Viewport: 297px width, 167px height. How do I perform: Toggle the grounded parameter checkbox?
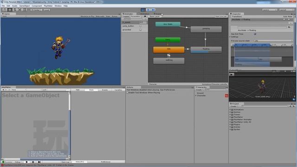click(x=140, y=30)
